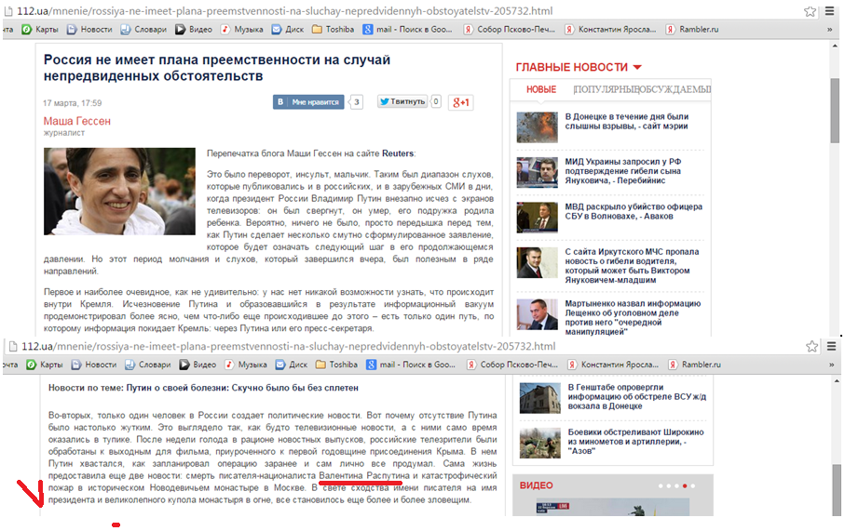Viewport: 845px width, 531px height.
Task: Open Диск bookmark in lower browser window
Action: point(292,365)
